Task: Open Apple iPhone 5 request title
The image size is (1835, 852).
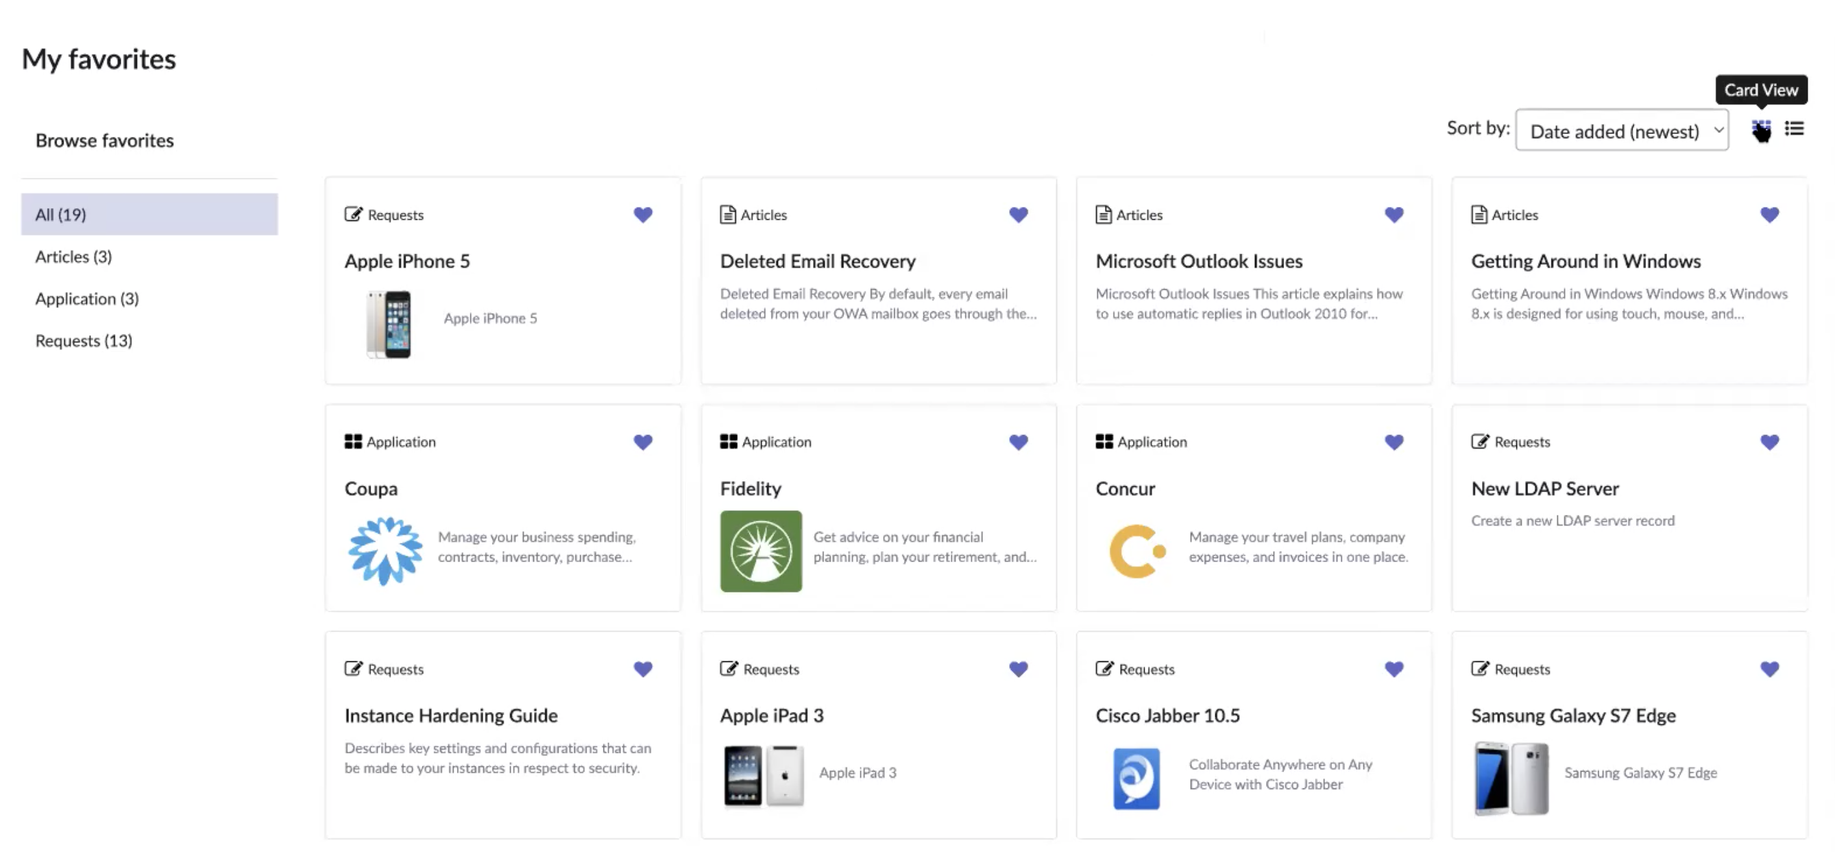Action: pyautogui.click(x=407, y=261)
